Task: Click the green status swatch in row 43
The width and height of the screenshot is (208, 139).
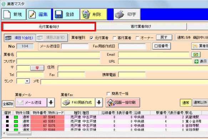Action: coord(16,121)
